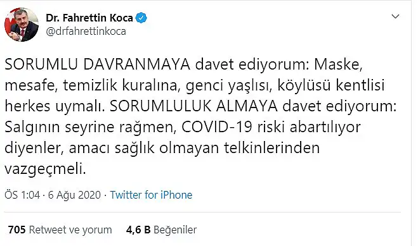Open the @drfahrettinkoca handle link
The width and height of the screenshot is (418, 246).
point(86,32)
